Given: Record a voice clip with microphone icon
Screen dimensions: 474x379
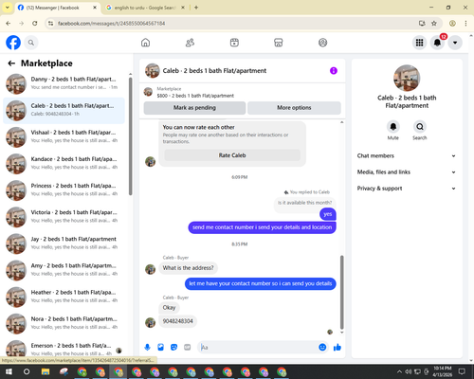Looking at the screenshot, I should pyautogui.click(x=147, y=348).
